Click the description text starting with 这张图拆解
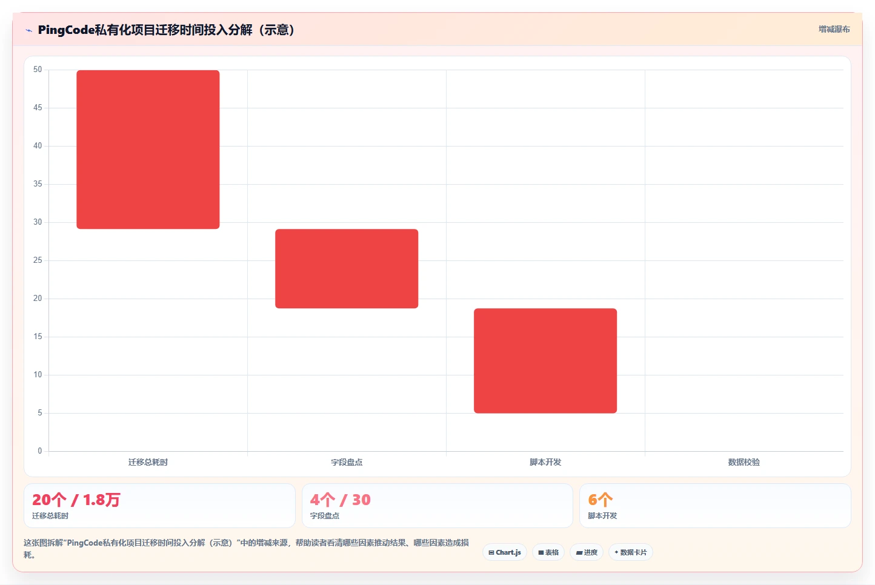875x585 pixels. point(246,549)
